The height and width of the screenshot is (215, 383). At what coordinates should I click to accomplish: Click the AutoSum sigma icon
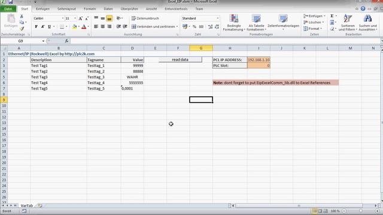332,16
